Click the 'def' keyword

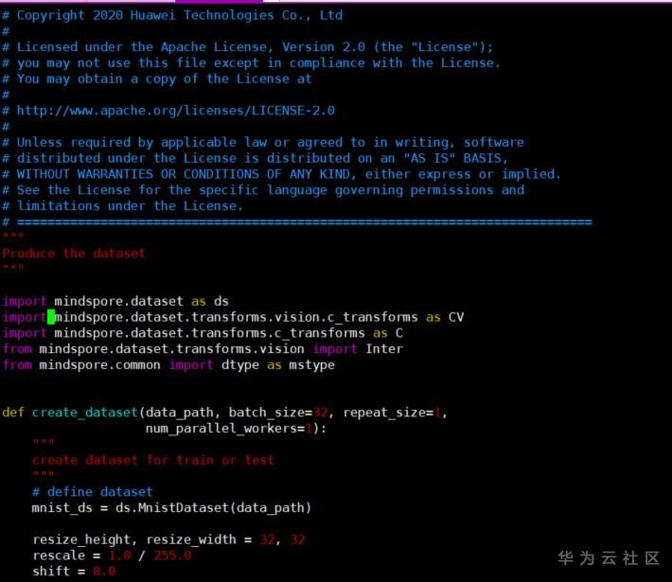pos(13,413)
